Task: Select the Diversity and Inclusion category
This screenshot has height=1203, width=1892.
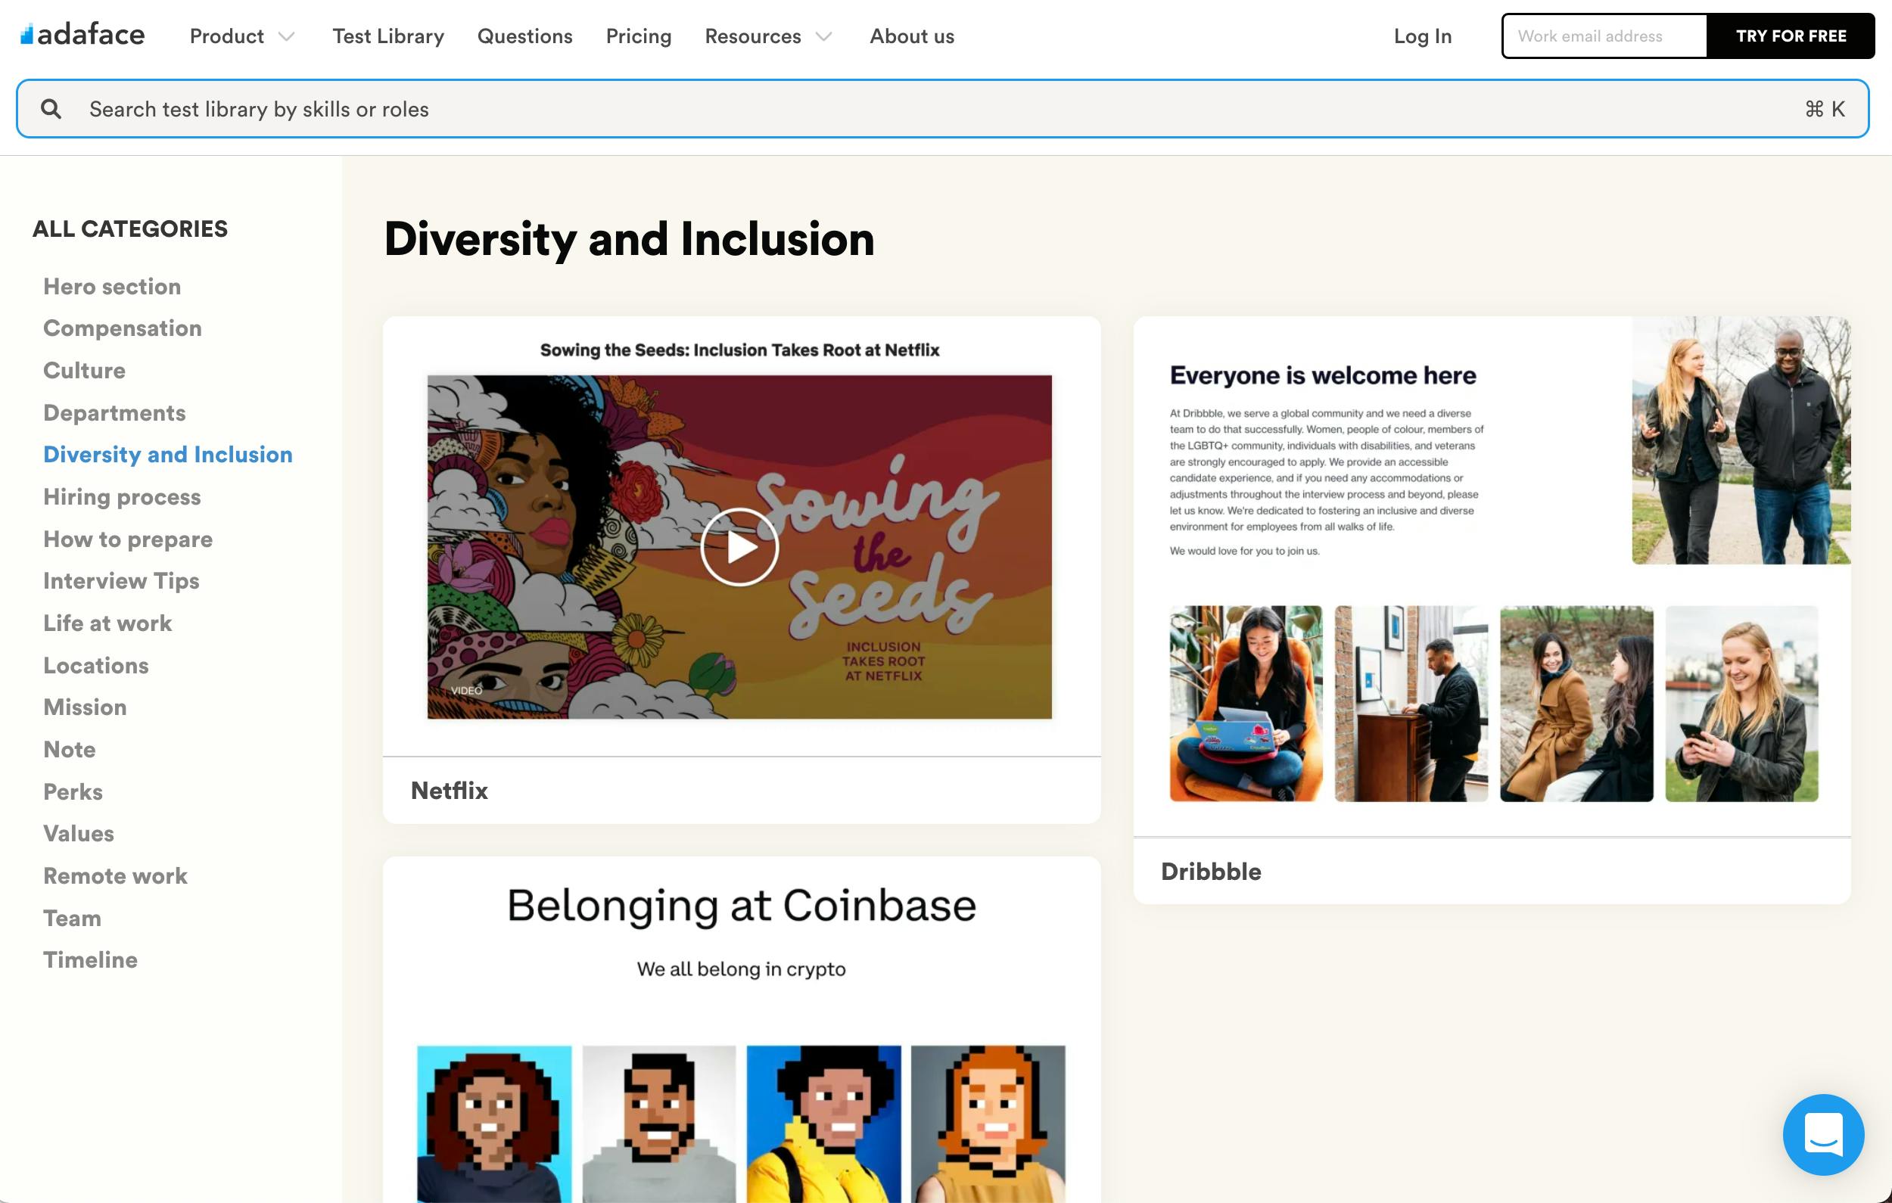Action: [x=168, y=454]
